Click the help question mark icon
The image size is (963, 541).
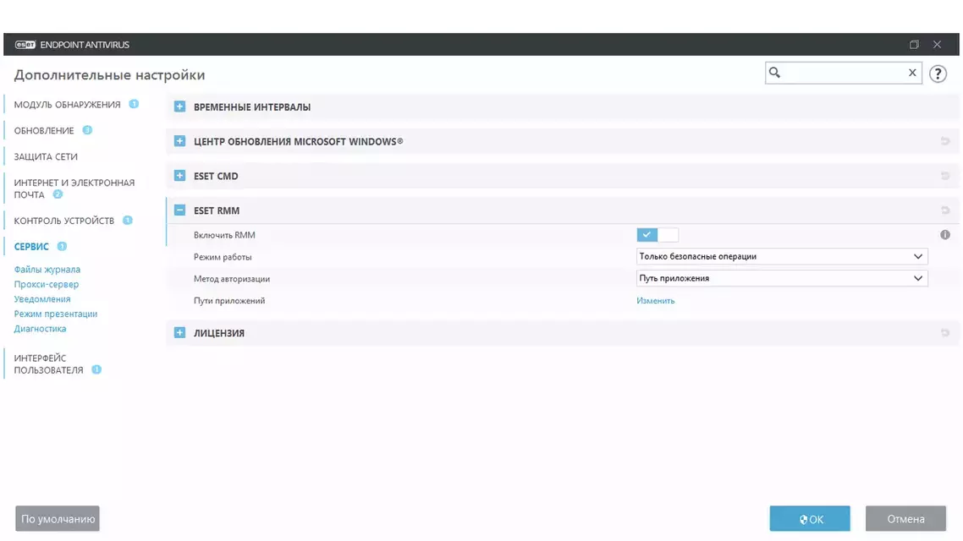pos(938,74)
